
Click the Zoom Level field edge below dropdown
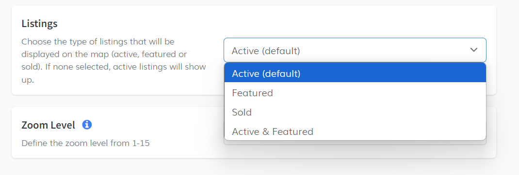355,143
